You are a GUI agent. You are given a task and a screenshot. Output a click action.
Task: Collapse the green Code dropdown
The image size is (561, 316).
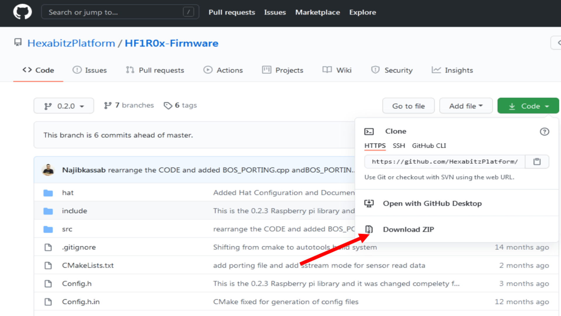[528, 106]
